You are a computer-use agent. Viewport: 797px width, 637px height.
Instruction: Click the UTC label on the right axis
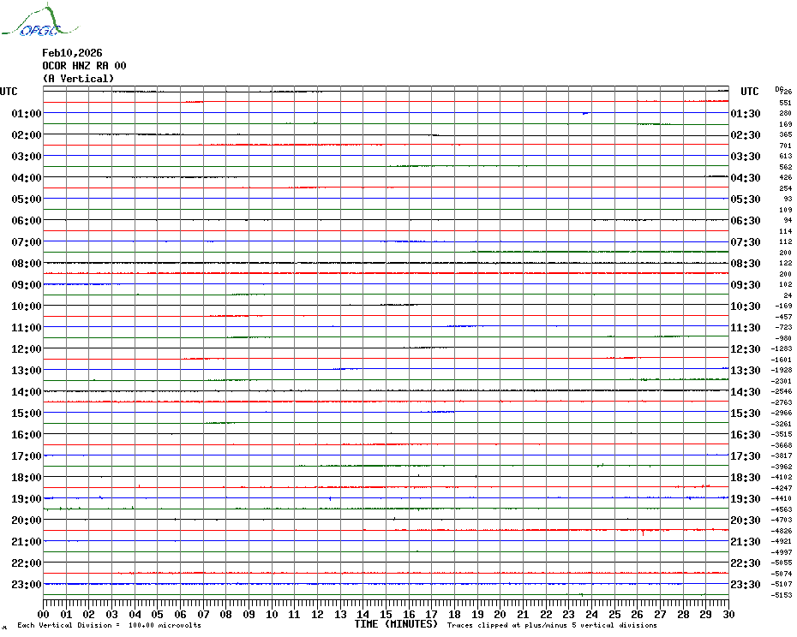[x=749, y=92]
